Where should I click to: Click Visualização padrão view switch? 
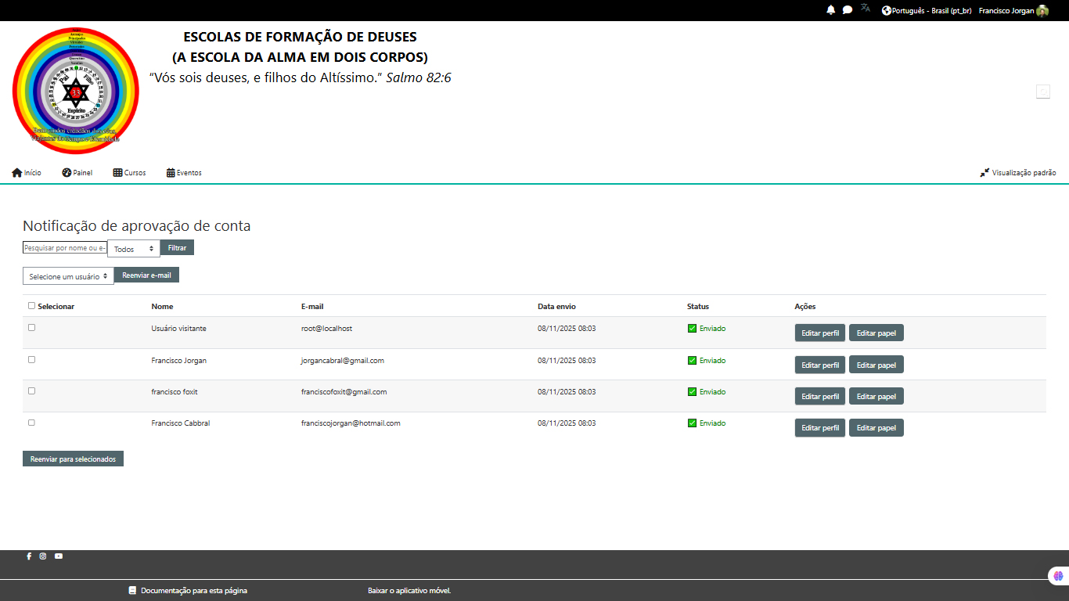(1017, 173)
